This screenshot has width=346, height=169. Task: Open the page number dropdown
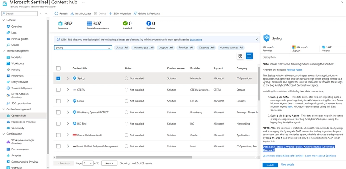click(x=88, y=163)
